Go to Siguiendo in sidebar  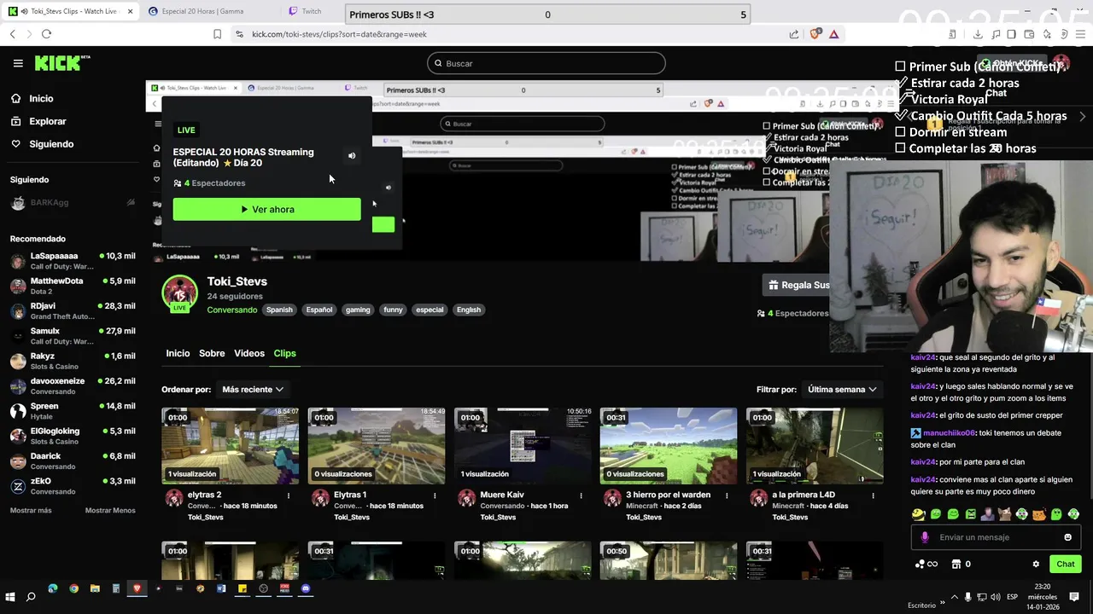51,144
